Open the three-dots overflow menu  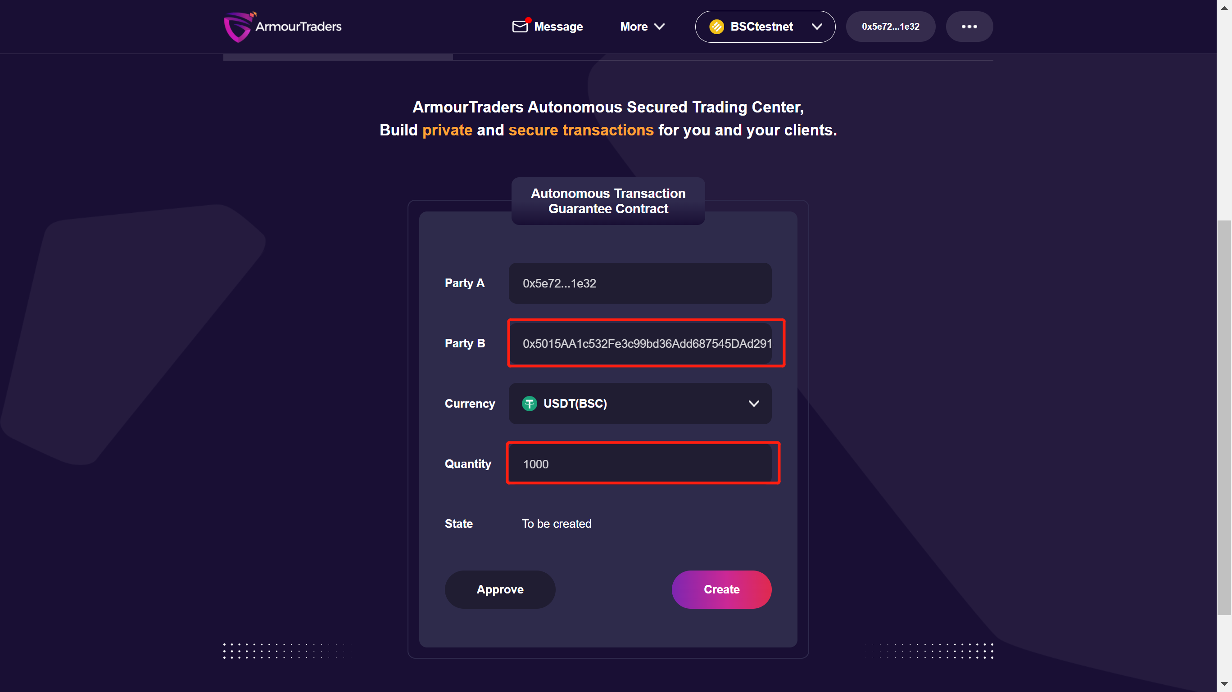[x=969, y=27]
